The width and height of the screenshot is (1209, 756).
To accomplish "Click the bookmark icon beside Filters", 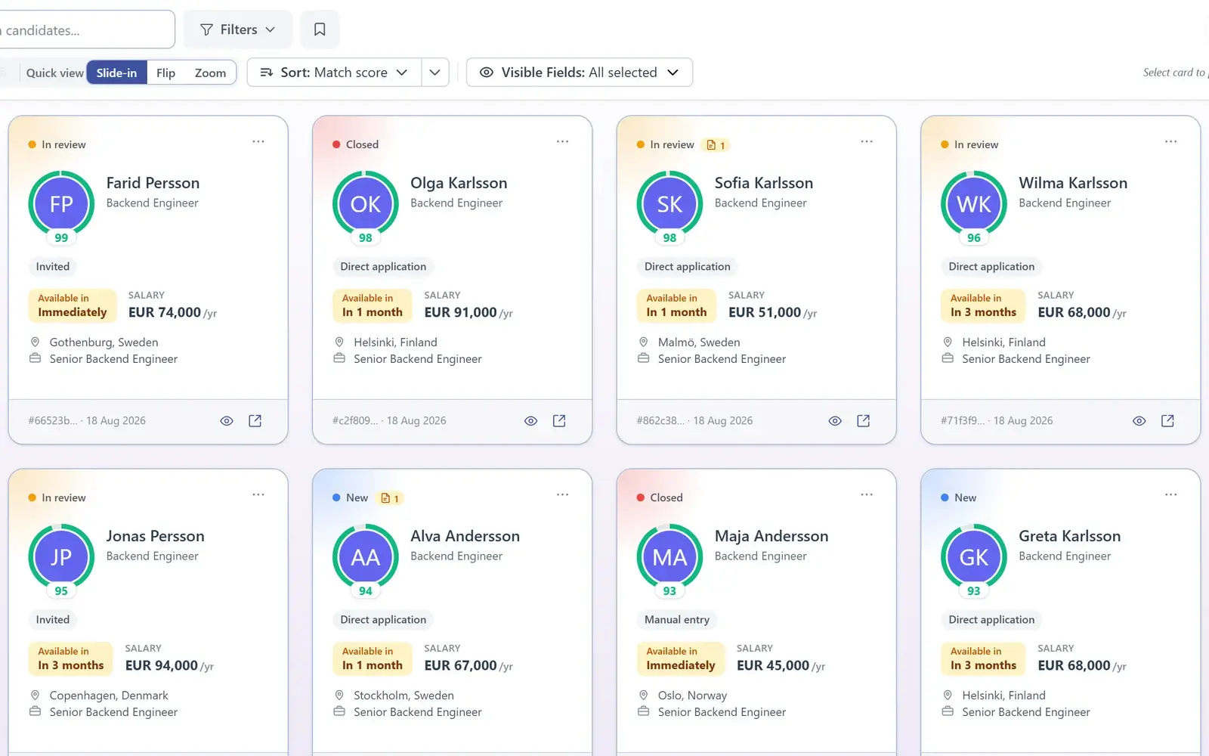I will point(320,29).
